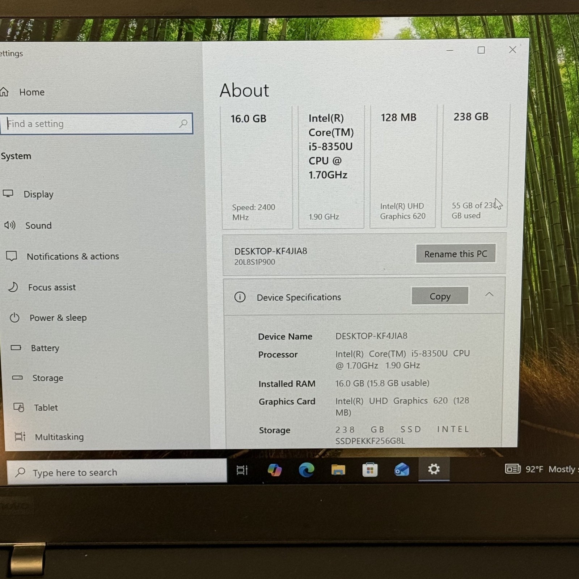This screenshot has height=579, width=579.
Task: Open Notifications & actions page
Action: point(73,256)
